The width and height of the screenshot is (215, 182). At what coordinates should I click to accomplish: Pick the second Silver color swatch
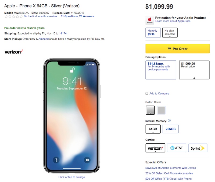point(161,110)
